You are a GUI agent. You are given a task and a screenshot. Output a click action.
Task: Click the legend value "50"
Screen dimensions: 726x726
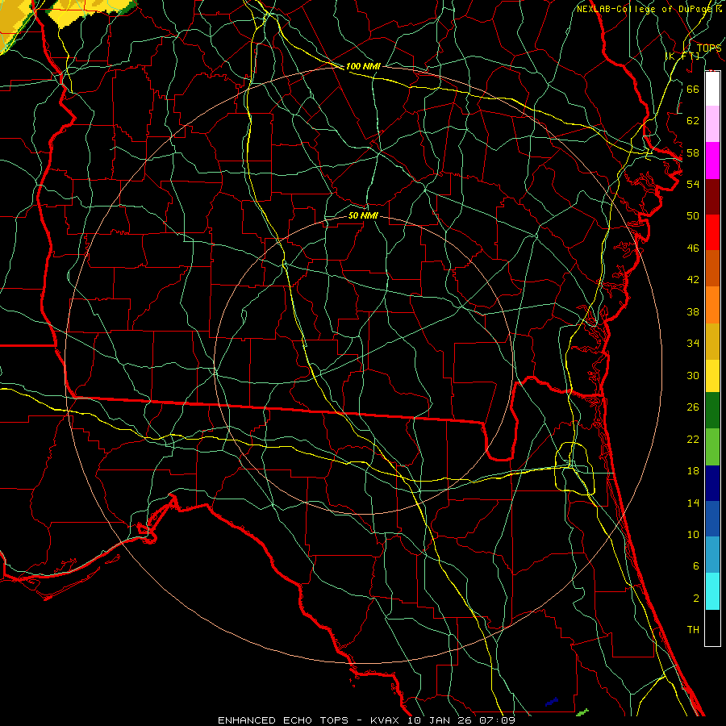point(693,215)
